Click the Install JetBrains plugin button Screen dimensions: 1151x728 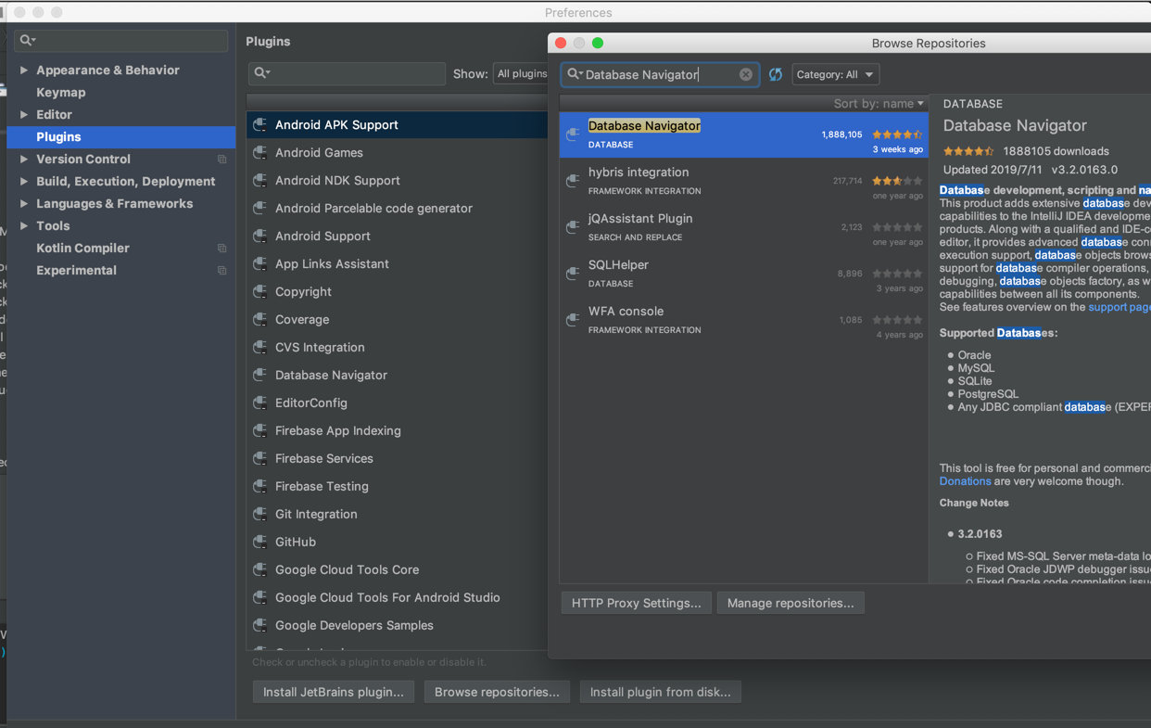pos(334,692)
